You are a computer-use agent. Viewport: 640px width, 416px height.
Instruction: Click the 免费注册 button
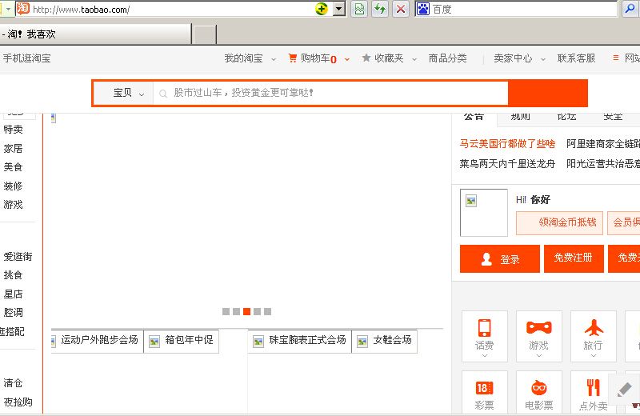(x=574, y=259)
